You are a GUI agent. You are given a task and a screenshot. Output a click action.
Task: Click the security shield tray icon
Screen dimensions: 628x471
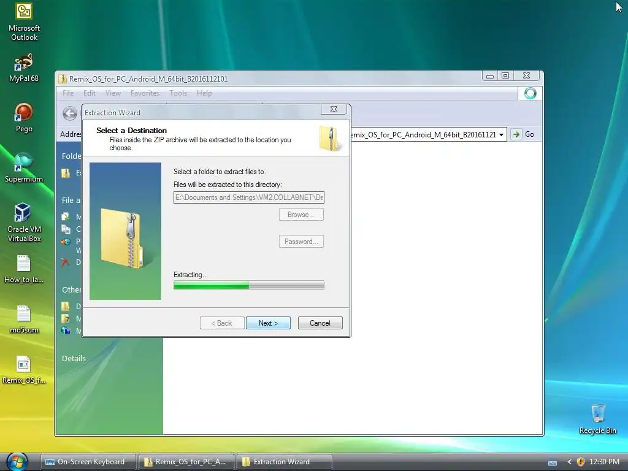(x=580, y=462)
